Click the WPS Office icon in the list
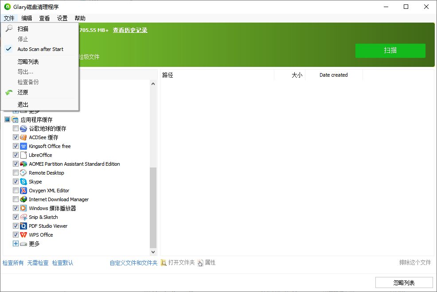 coord(23,234)
